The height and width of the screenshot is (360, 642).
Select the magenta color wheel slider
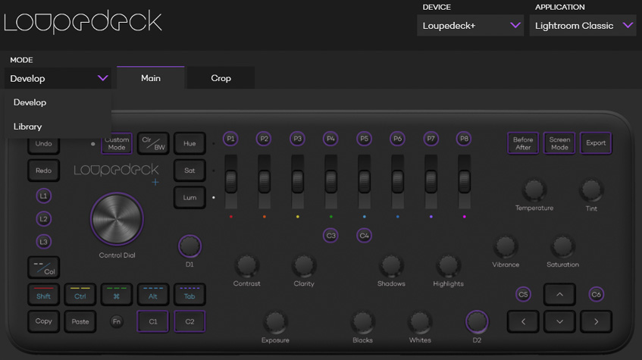[x=465, y=181]
